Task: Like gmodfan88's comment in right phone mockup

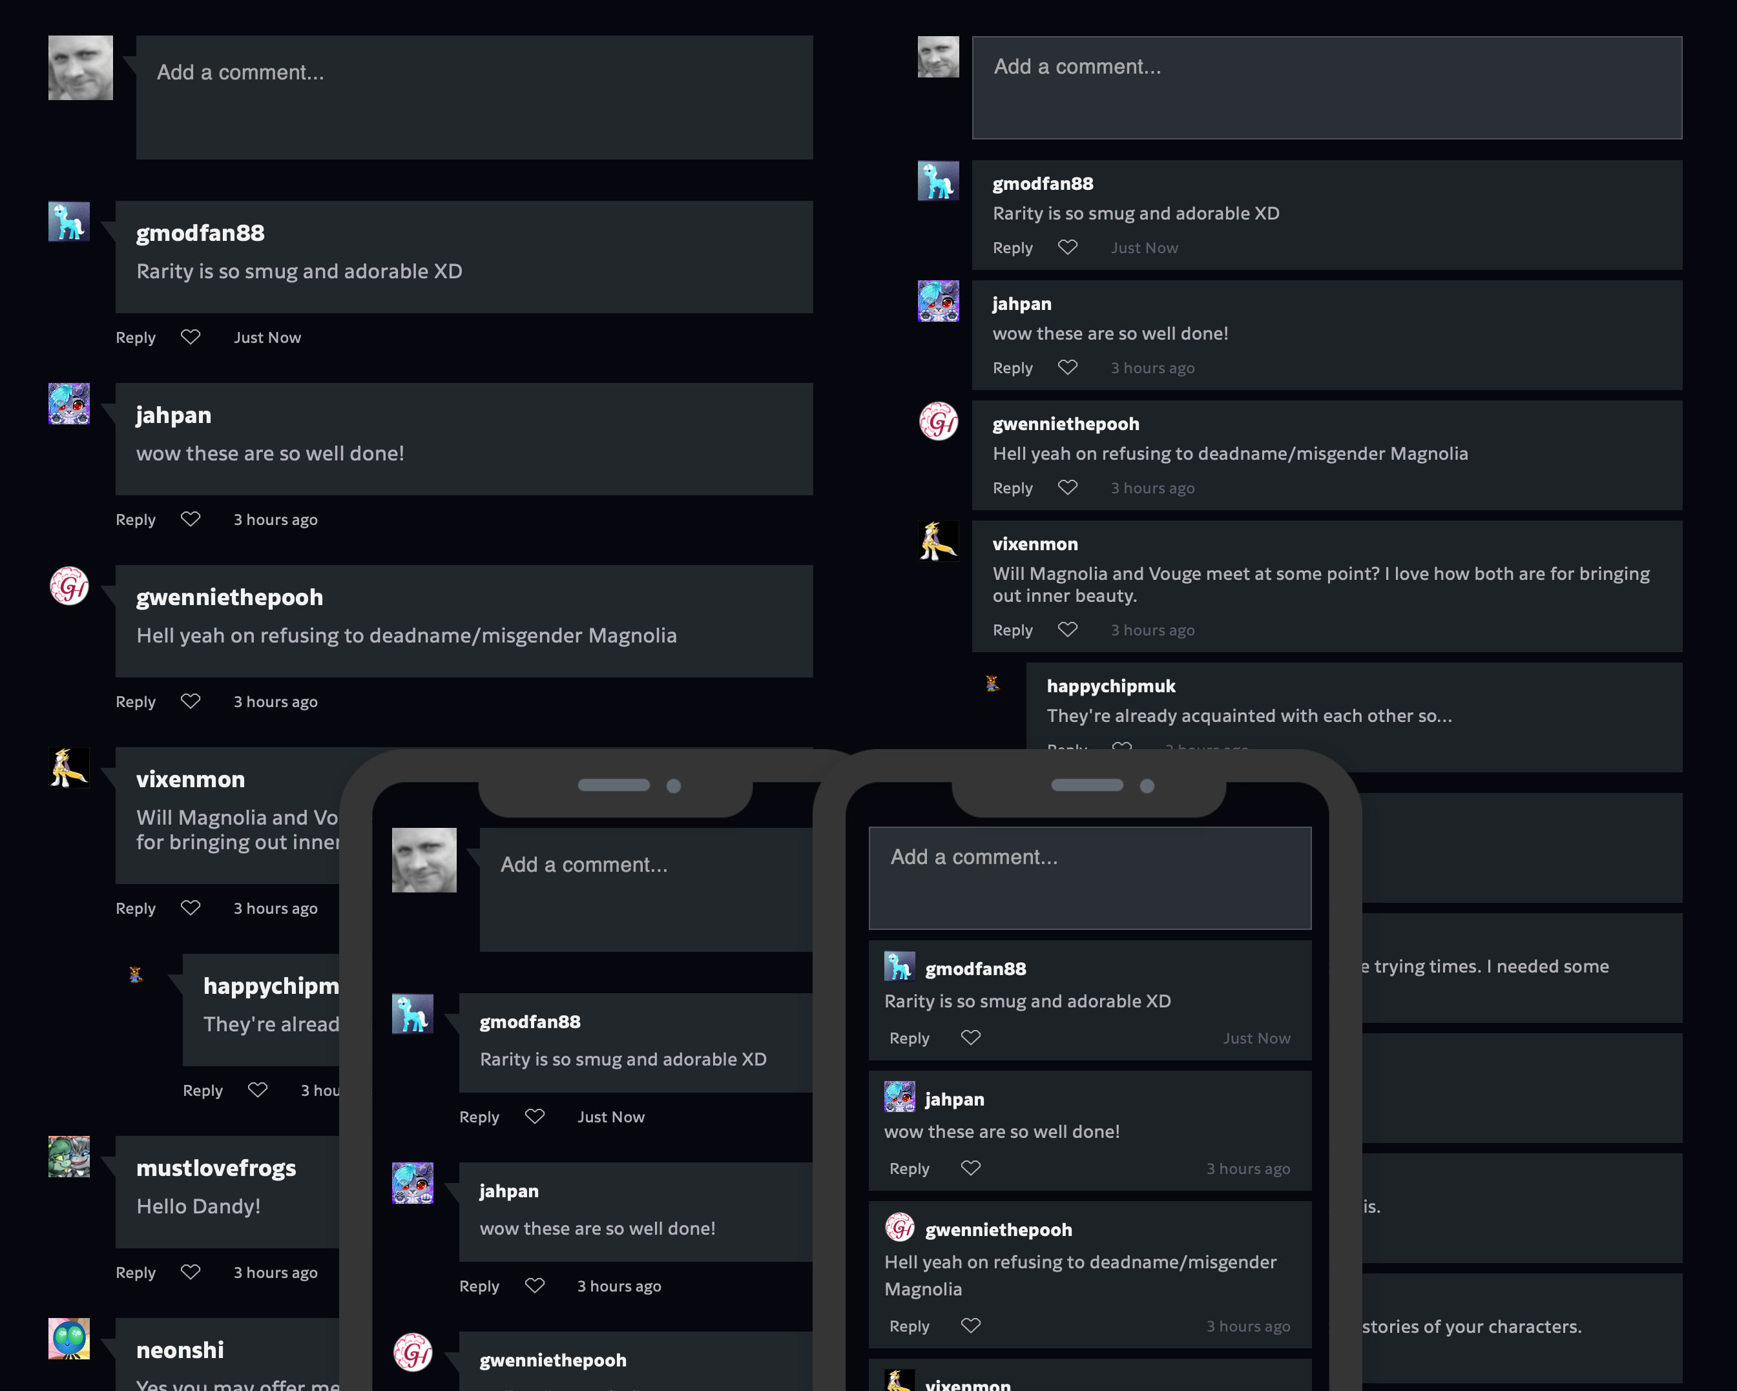Action: [x=971, y=1037]
